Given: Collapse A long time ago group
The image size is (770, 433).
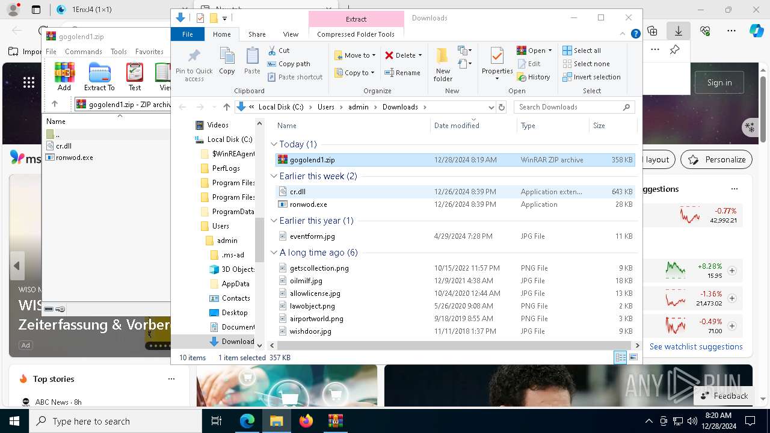Looking at the screenshot, I should click(274, 253).
